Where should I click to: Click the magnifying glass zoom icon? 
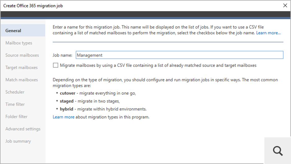tap(278, 151)
